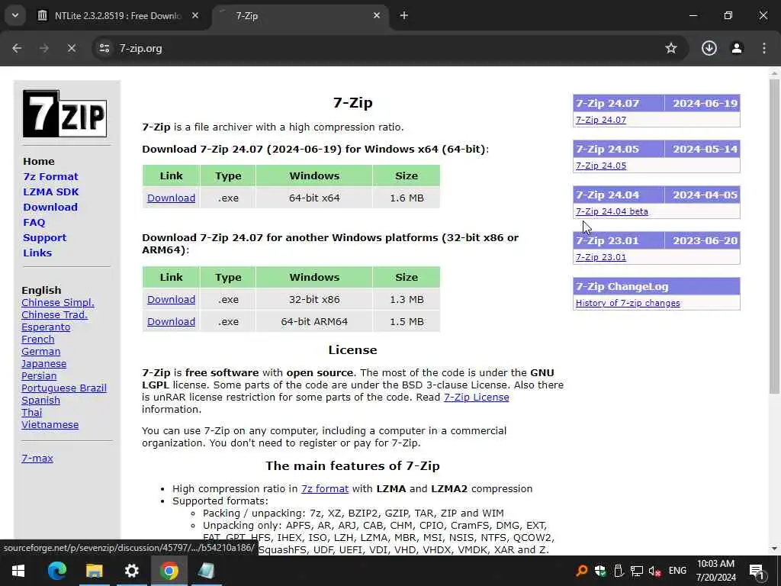
Task: Switch language to Portuguese Brazil
Action: (64, 388)
